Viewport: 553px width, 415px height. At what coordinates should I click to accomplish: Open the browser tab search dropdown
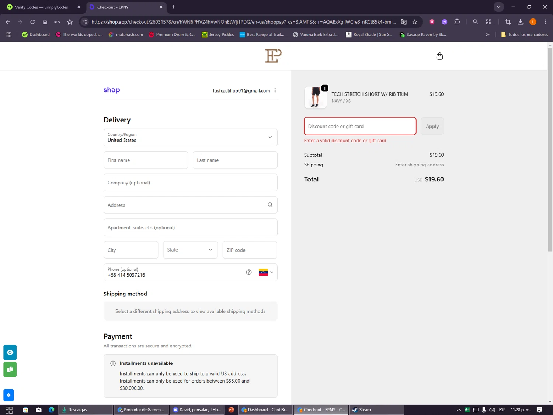tap(498, 7)
